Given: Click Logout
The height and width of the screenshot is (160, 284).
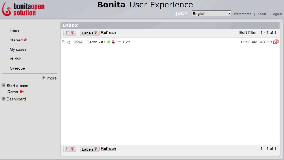Looking at the screenshot, I should point(277,14).
